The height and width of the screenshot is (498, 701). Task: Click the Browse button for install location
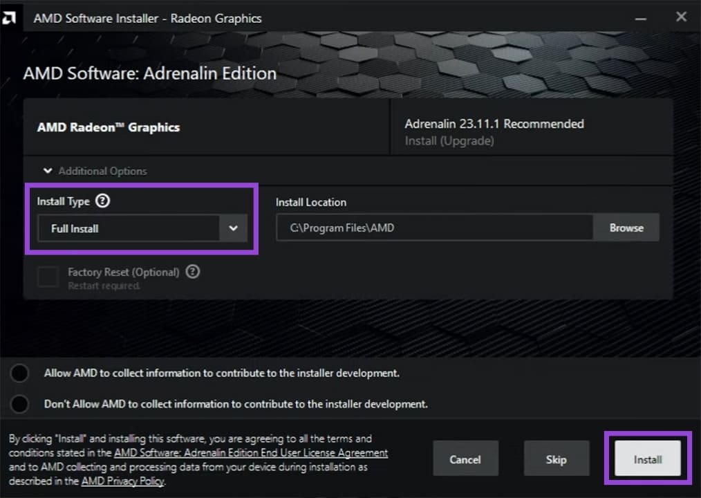tap(626, 228)
